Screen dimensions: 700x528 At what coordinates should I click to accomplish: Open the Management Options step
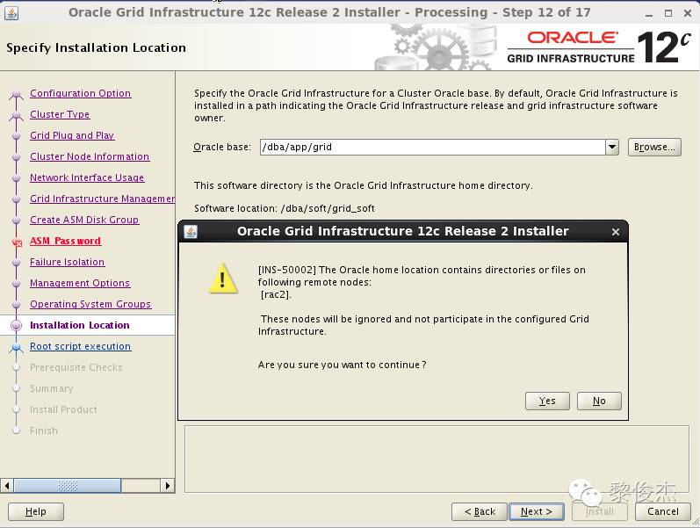tap(79, 283)
